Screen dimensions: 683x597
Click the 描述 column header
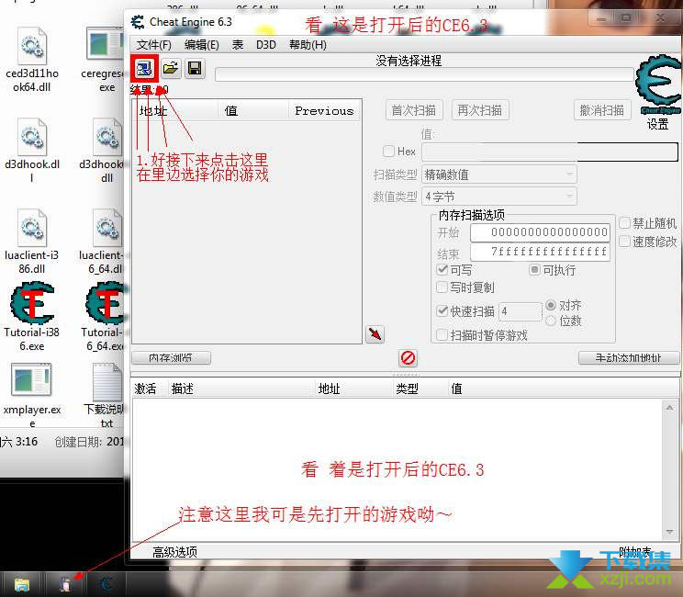(x=241, y=389)
